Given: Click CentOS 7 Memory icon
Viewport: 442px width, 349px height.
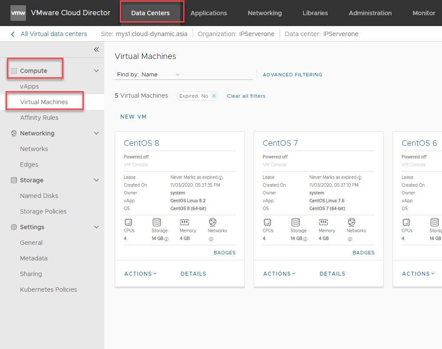Looking at the screenshot, I should (323, 222).
